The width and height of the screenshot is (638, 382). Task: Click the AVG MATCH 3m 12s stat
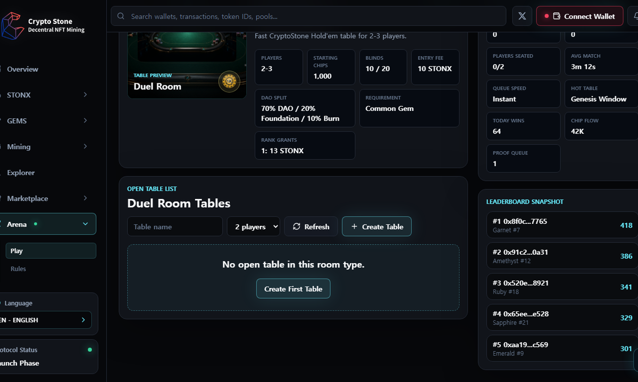(x=601, y=62)
